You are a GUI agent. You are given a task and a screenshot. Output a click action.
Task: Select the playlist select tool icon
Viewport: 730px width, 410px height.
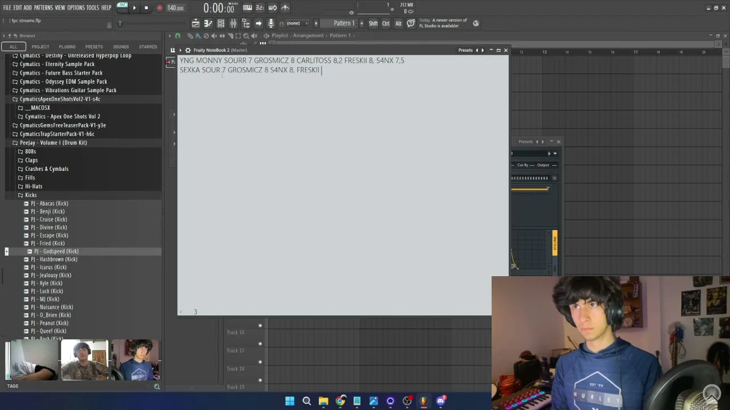point(238,36)
